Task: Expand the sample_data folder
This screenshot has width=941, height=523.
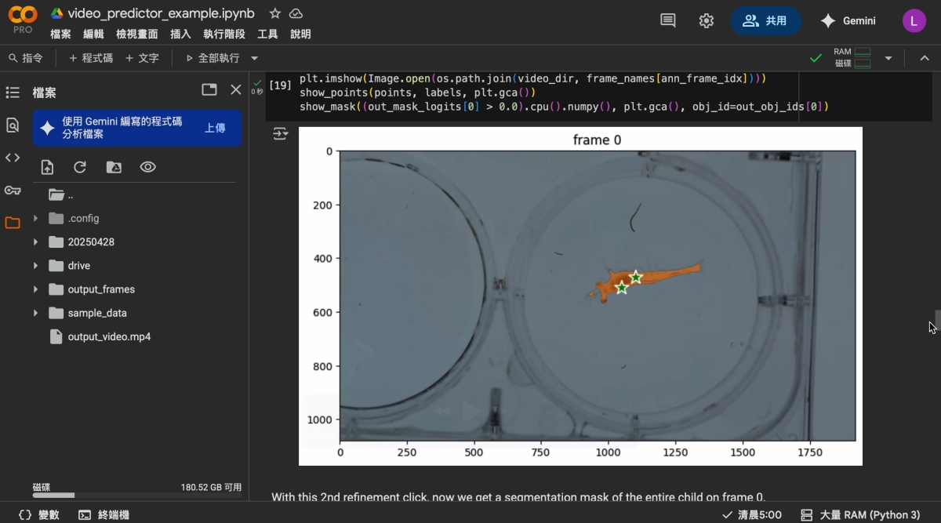Action: tap(35, 313)
